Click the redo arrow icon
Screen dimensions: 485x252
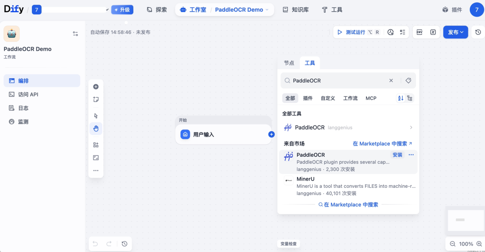tap(109, 244)
